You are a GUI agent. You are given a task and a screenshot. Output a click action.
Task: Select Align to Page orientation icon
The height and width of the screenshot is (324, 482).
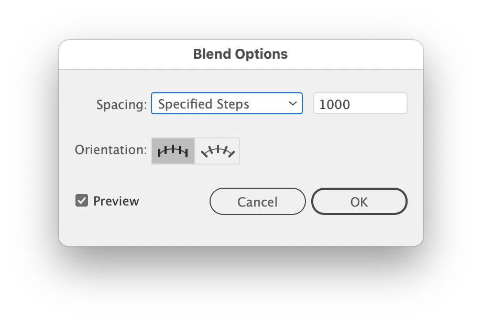pyautogui.click(x=173, y=151)
